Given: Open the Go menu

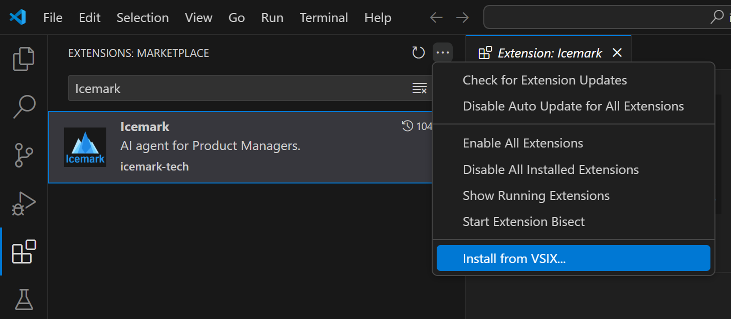Looking at the screenshot, I should pyautogui.click(x=237, y=17).
